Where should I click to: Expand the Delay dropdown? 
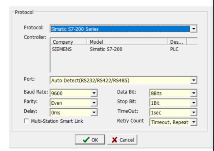[x=95, y=112]
